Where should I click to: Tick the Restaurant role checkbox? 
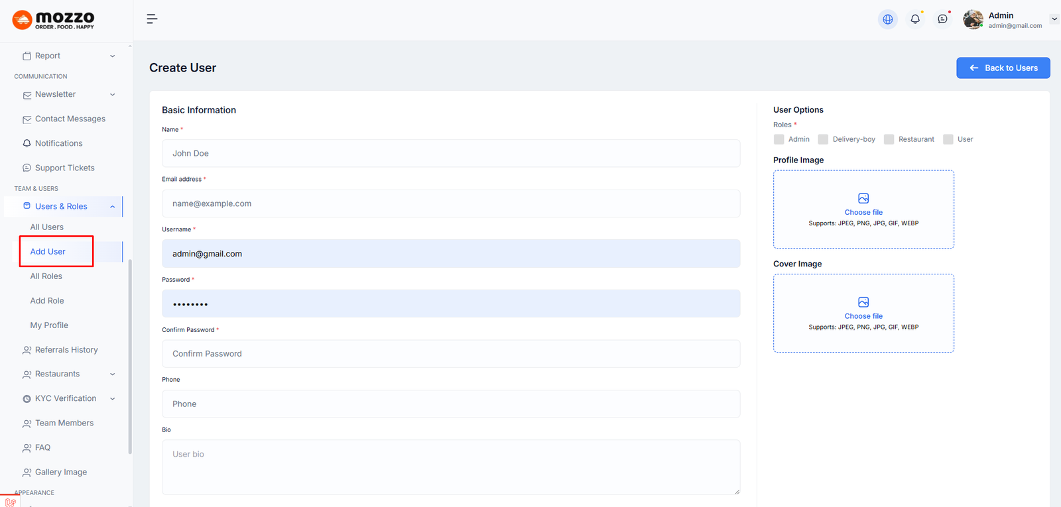coord(889,139)
